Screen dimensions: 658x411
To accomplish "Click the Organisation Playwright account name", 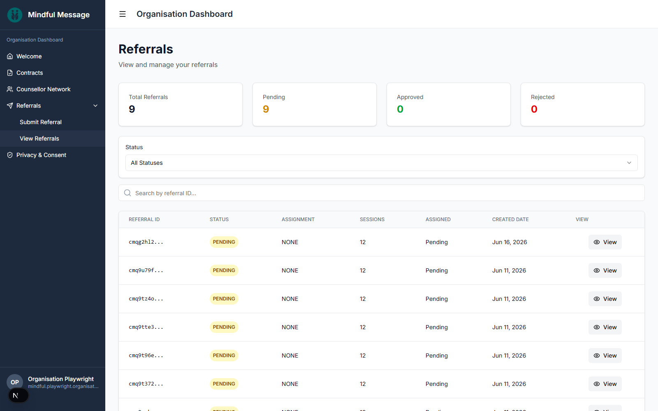I will click(x=61, y=379).
